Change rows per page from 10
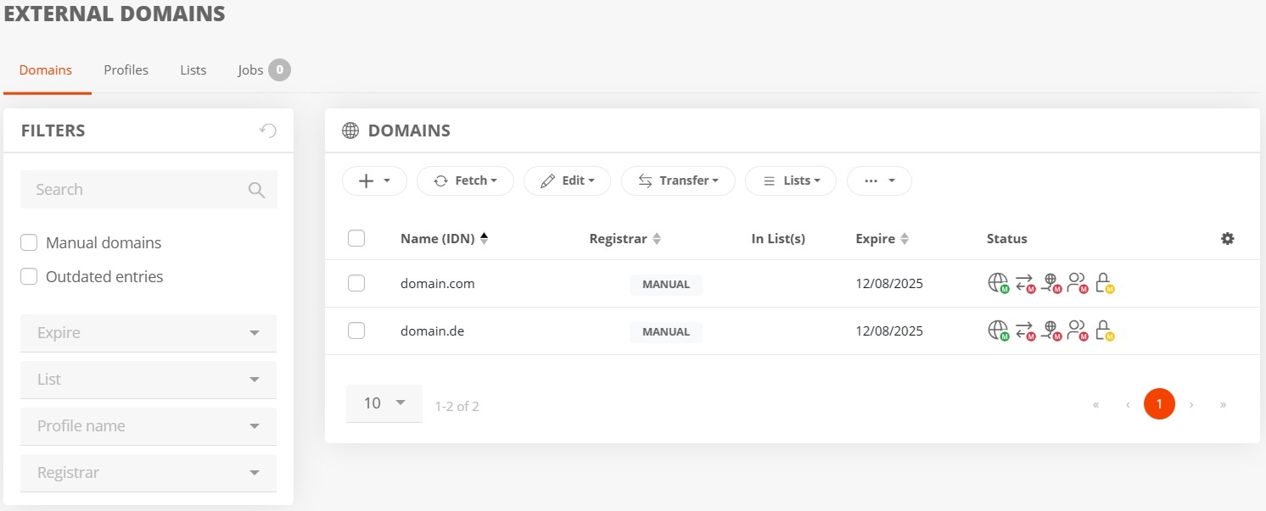1266x511 pixels. pyautogui.click(x=384, y=403)
